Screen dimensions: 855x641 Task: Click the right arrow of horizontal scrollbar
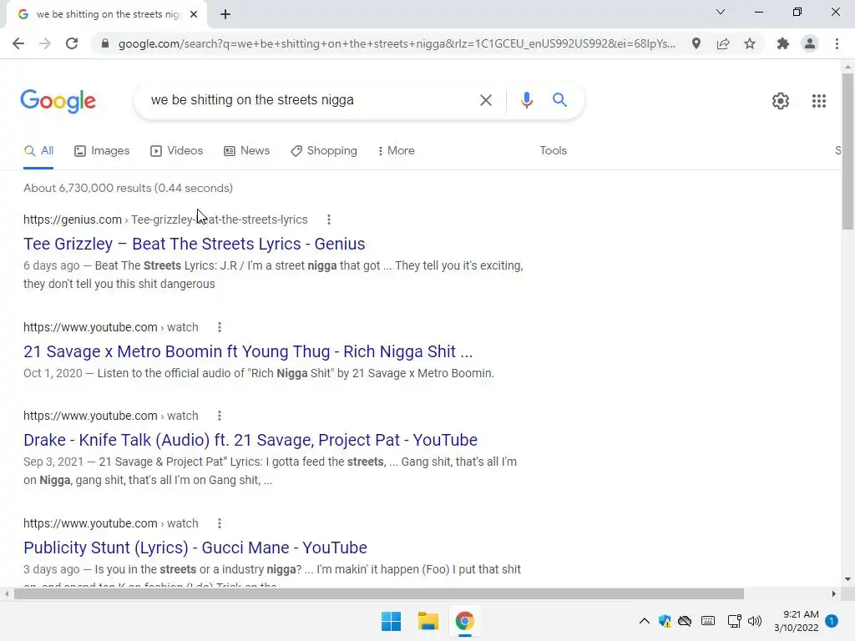click(x=834, y=594)
